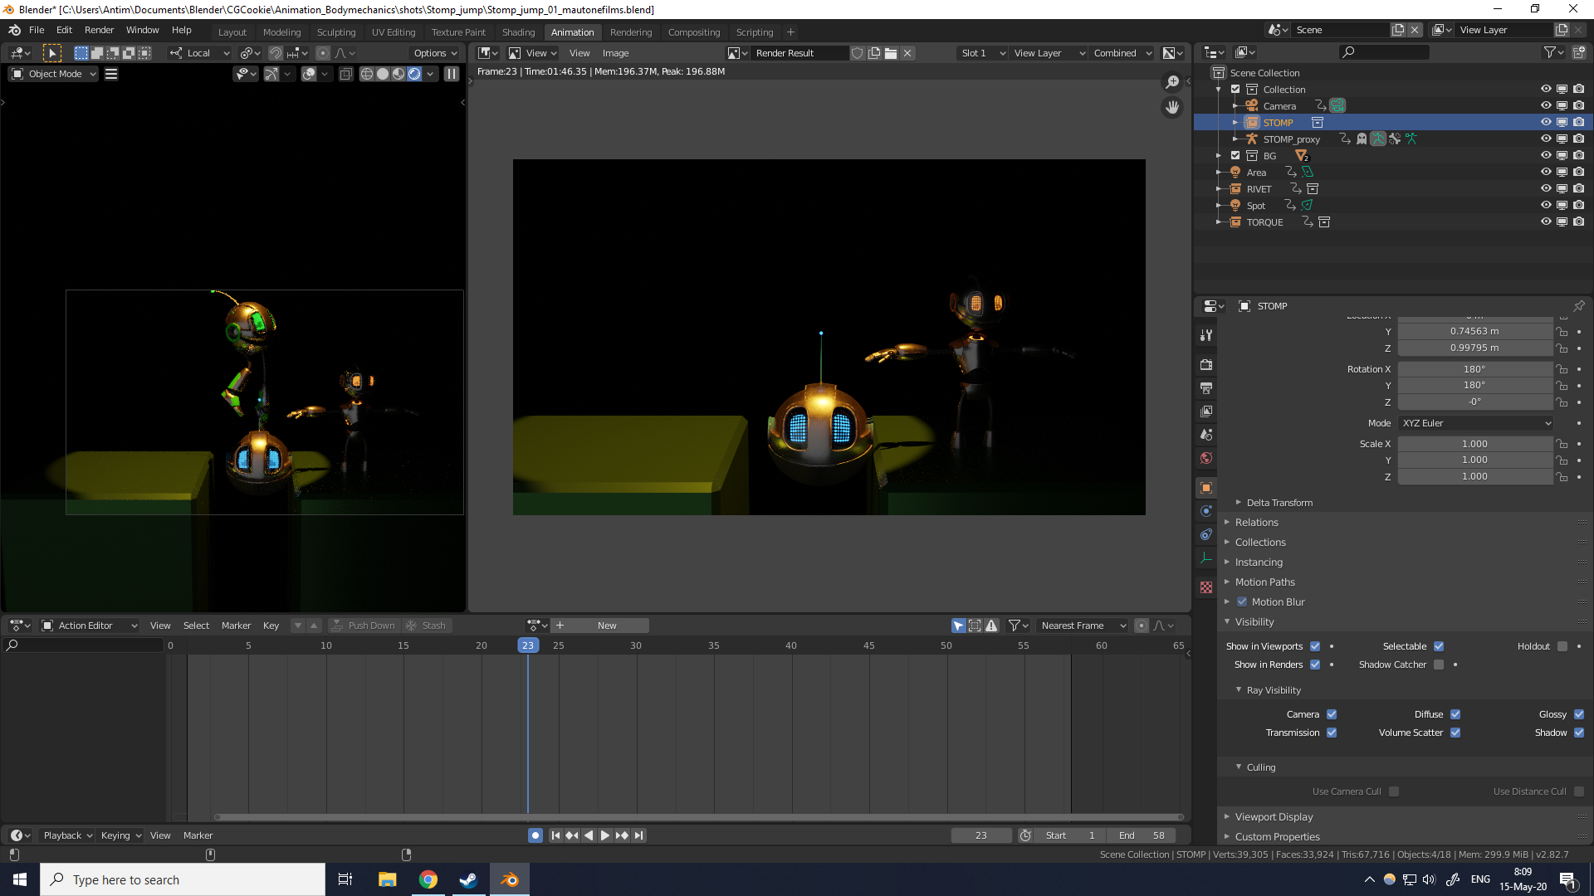Hide the Camera object's eye icon

(1545, 105)
